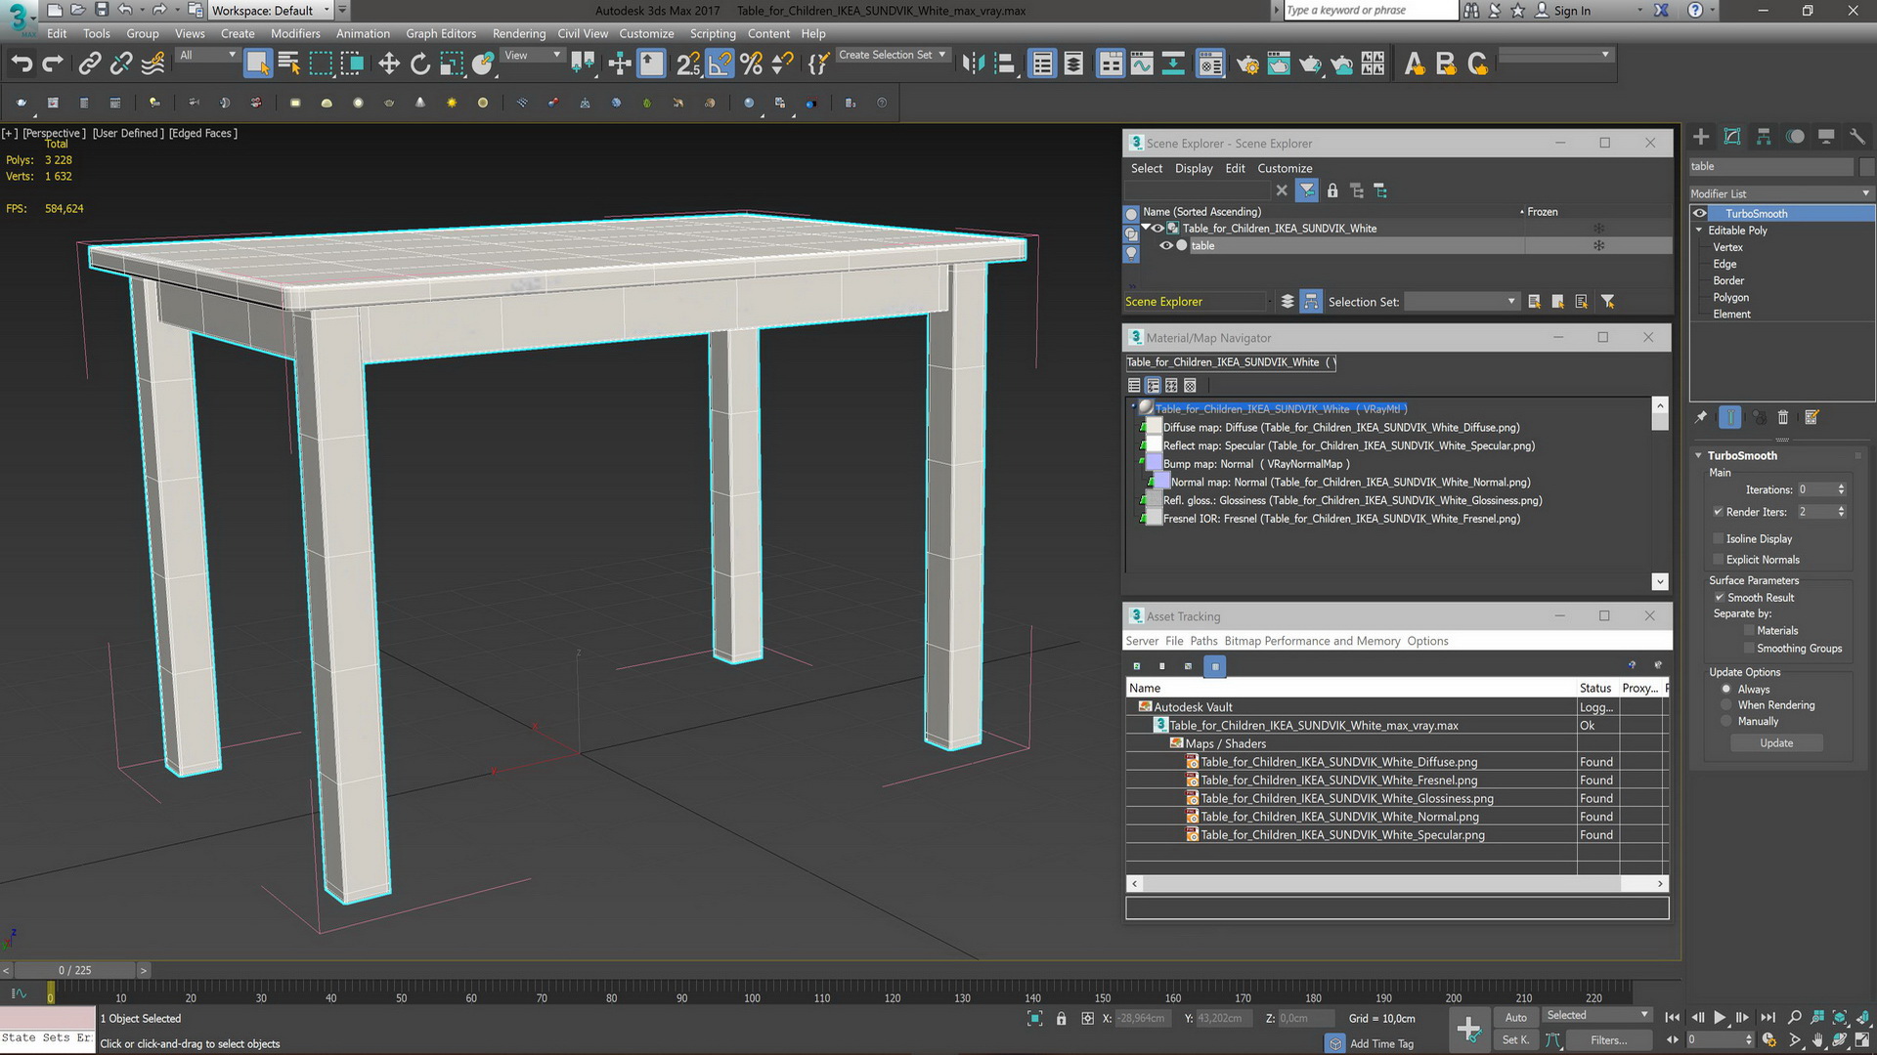Click the Auto key button

tap(1515, 1018)
